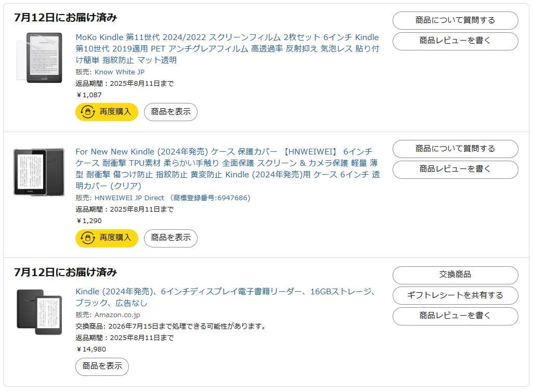The height and width of the screenshot is (391, 533).
Task: Click 再度購入 for the HNWEIWEI Kindle case
Action: point(106,238)
